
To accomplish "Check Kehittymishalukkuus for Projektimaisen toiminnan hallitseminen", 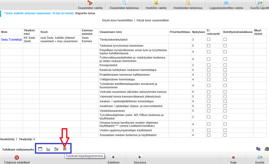I will click(225, 75).
